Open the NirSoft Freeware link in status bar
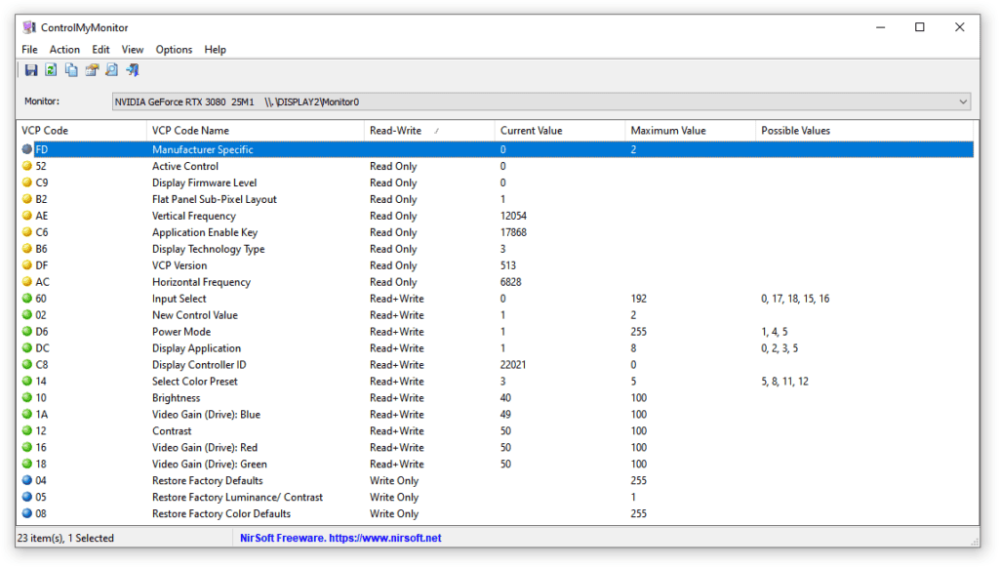This screenshot has width=999, height=567. (x=340, y=539)
